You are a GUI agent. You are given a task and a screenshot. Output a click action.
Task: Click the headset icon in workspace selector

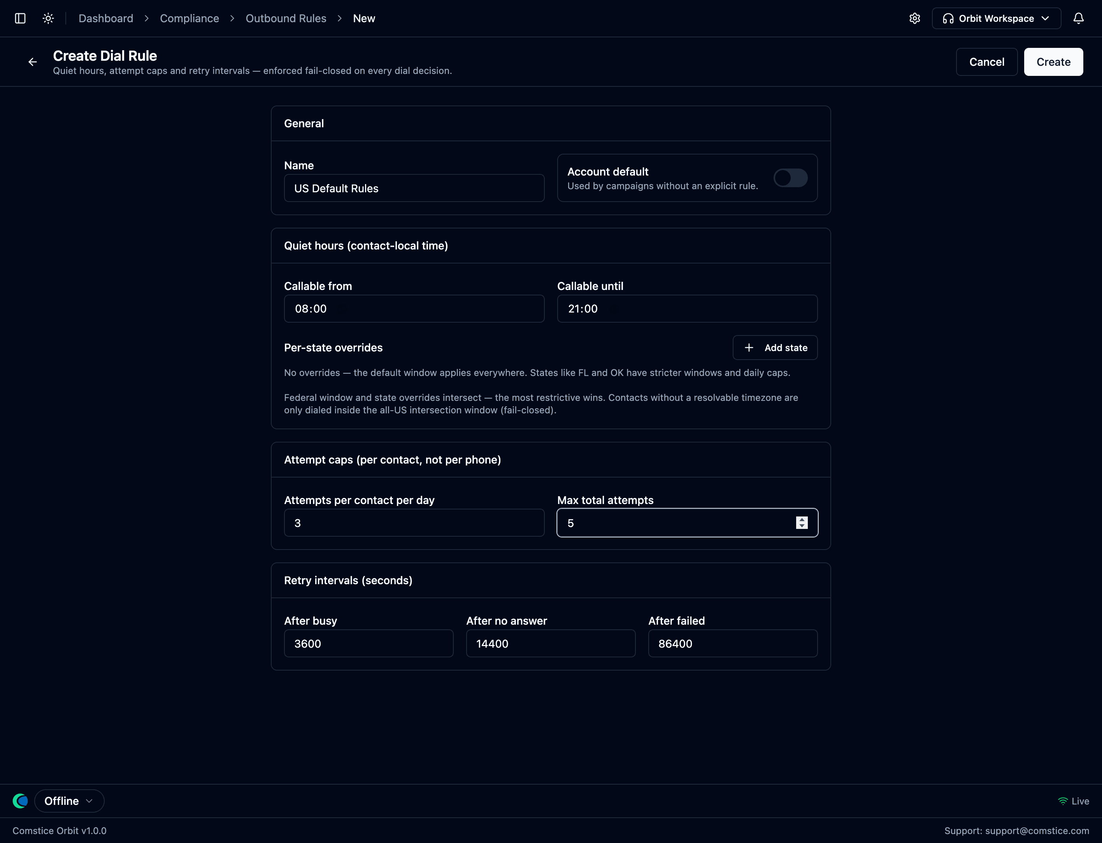(x=948, y=19)
